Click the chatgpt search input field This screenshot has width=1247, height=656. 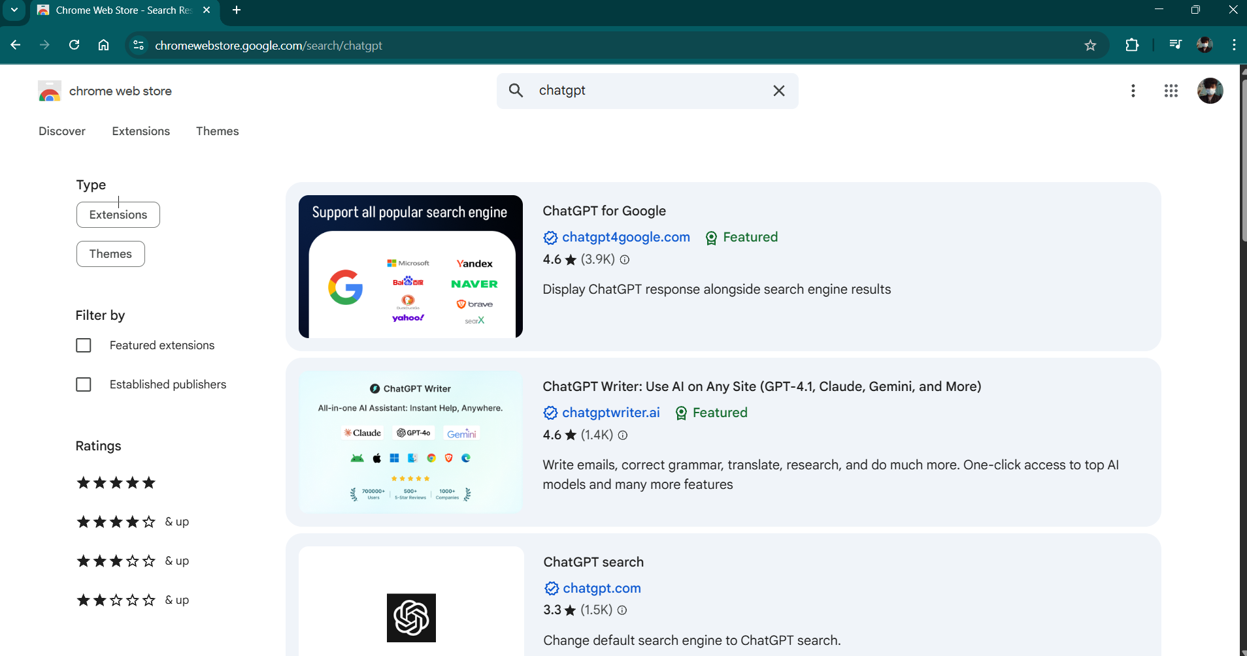[647, 91]
